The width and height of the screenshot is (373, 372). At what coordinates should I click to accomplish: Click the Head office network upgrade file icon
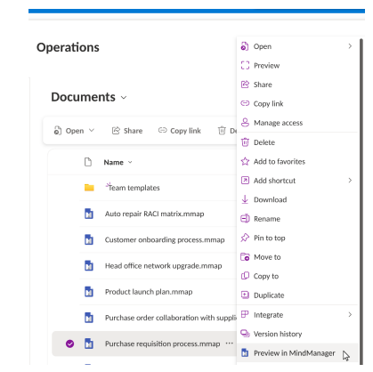pyautogui.click(x=89, y=265)
